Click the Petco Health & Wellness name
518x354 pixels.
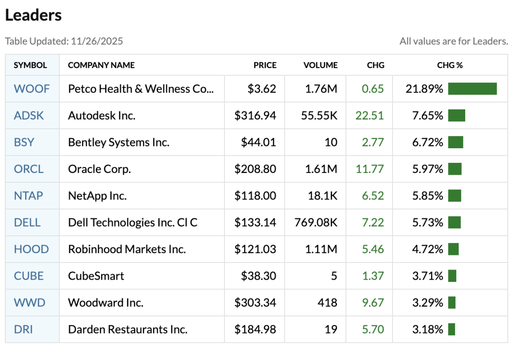[141, 89]
